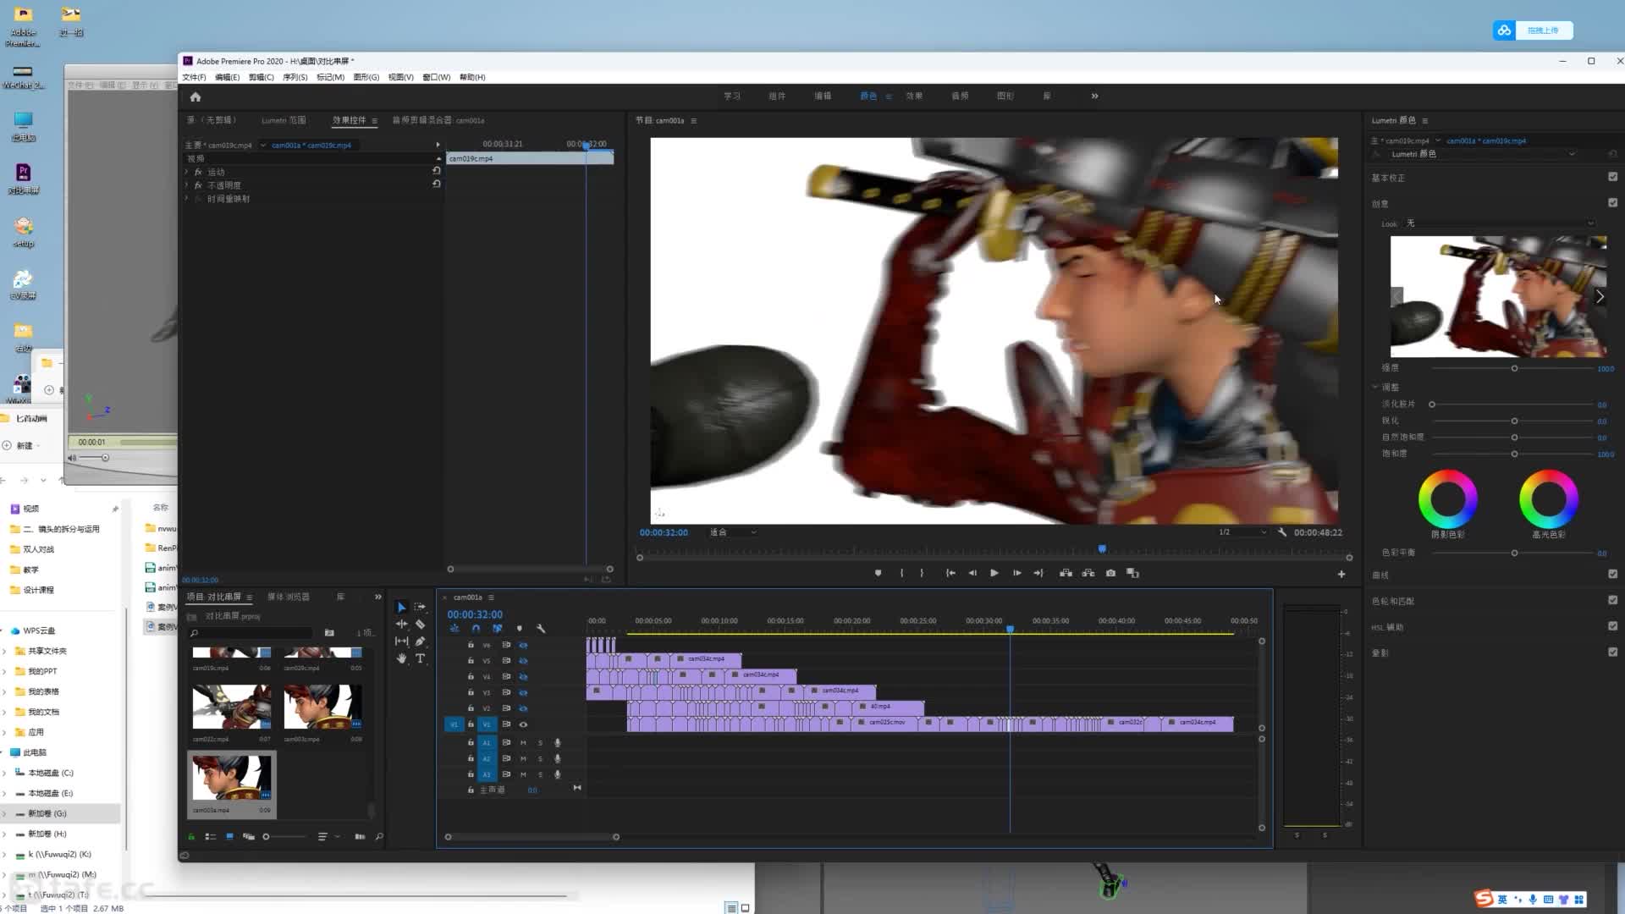Toggle 色轮和匹配 section checkbox
The height and width of the screenshot is (914, 1625).
point(1612,600)
